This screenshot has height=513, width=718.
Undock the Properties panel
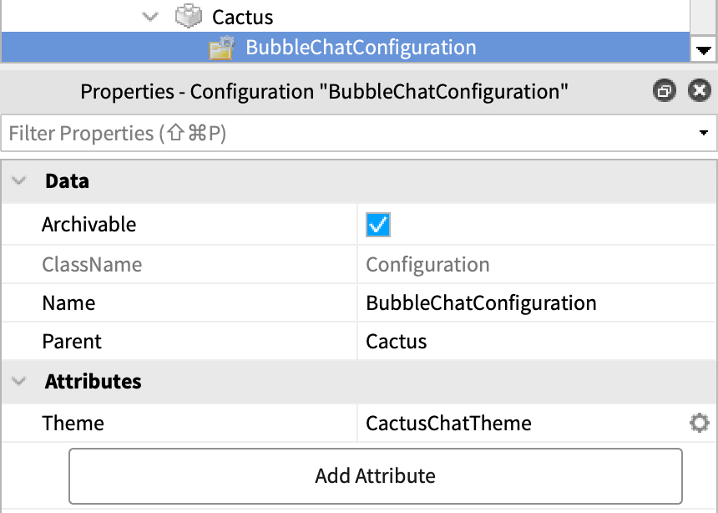pos(665,91)
